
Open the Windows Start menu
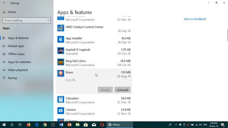tap(4, 125)
